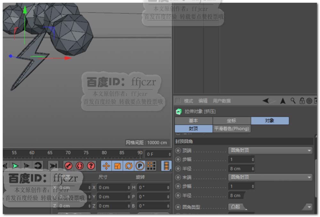
Task: Click the 0 F frame field stepper
Action: click(170, 154)
